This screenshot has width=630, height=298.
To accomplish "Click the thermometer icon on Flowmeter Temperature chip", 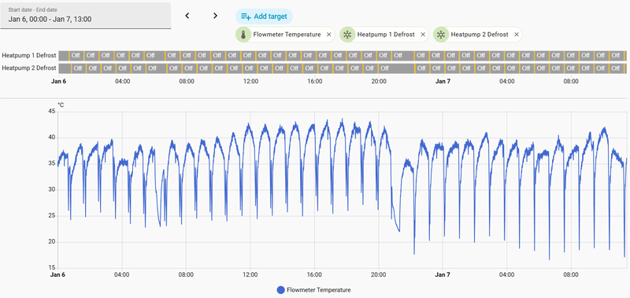I will point(243,35).
